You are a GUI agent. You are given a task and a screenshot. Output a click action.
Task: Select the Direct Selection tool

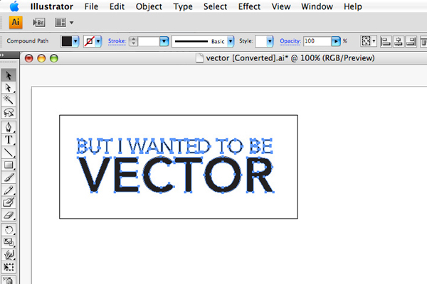pyautogui.click(x=9, y=88)
